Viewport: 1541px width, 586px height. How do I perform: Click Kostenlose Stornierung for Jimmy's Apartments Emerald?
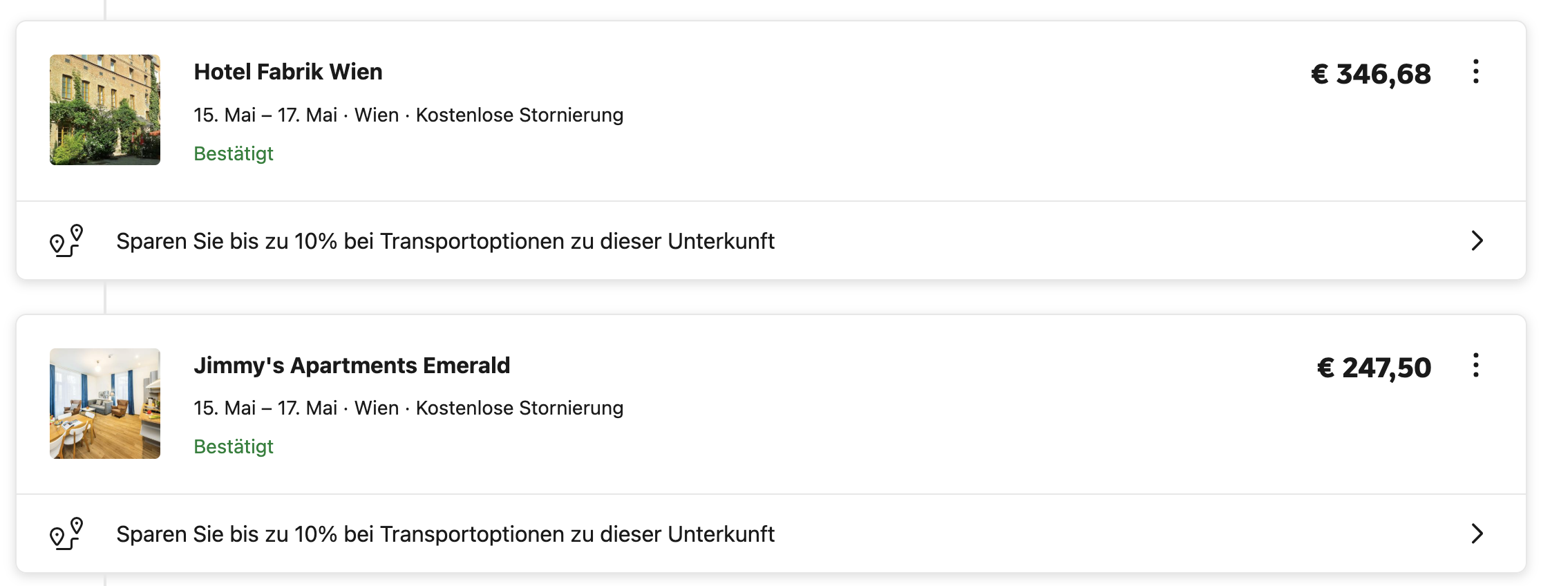520,408
